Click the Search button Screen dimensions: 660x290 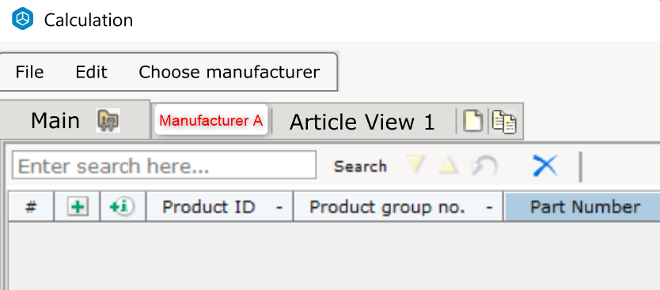(x=360, y=167)
